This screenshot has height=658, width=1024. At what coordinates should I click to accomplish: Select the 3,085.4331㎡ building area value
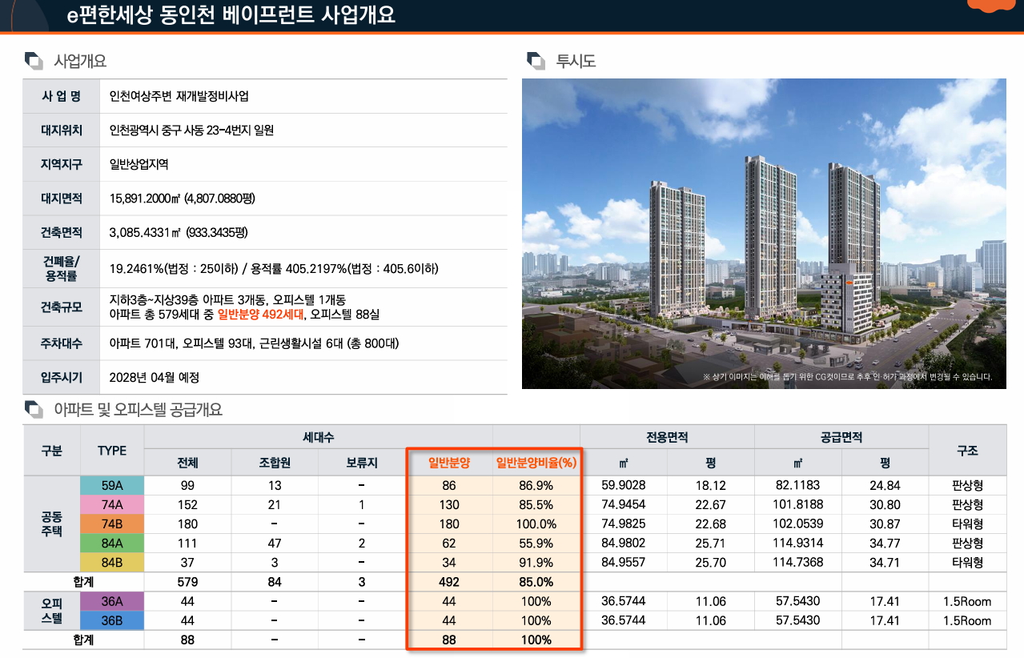[179, 233]
